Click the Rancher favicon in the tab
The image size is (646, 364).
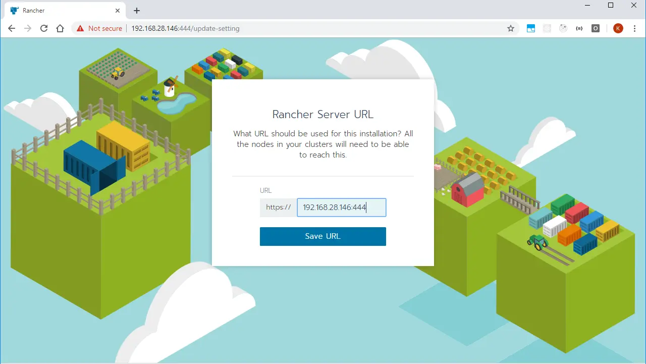(14, 11)
